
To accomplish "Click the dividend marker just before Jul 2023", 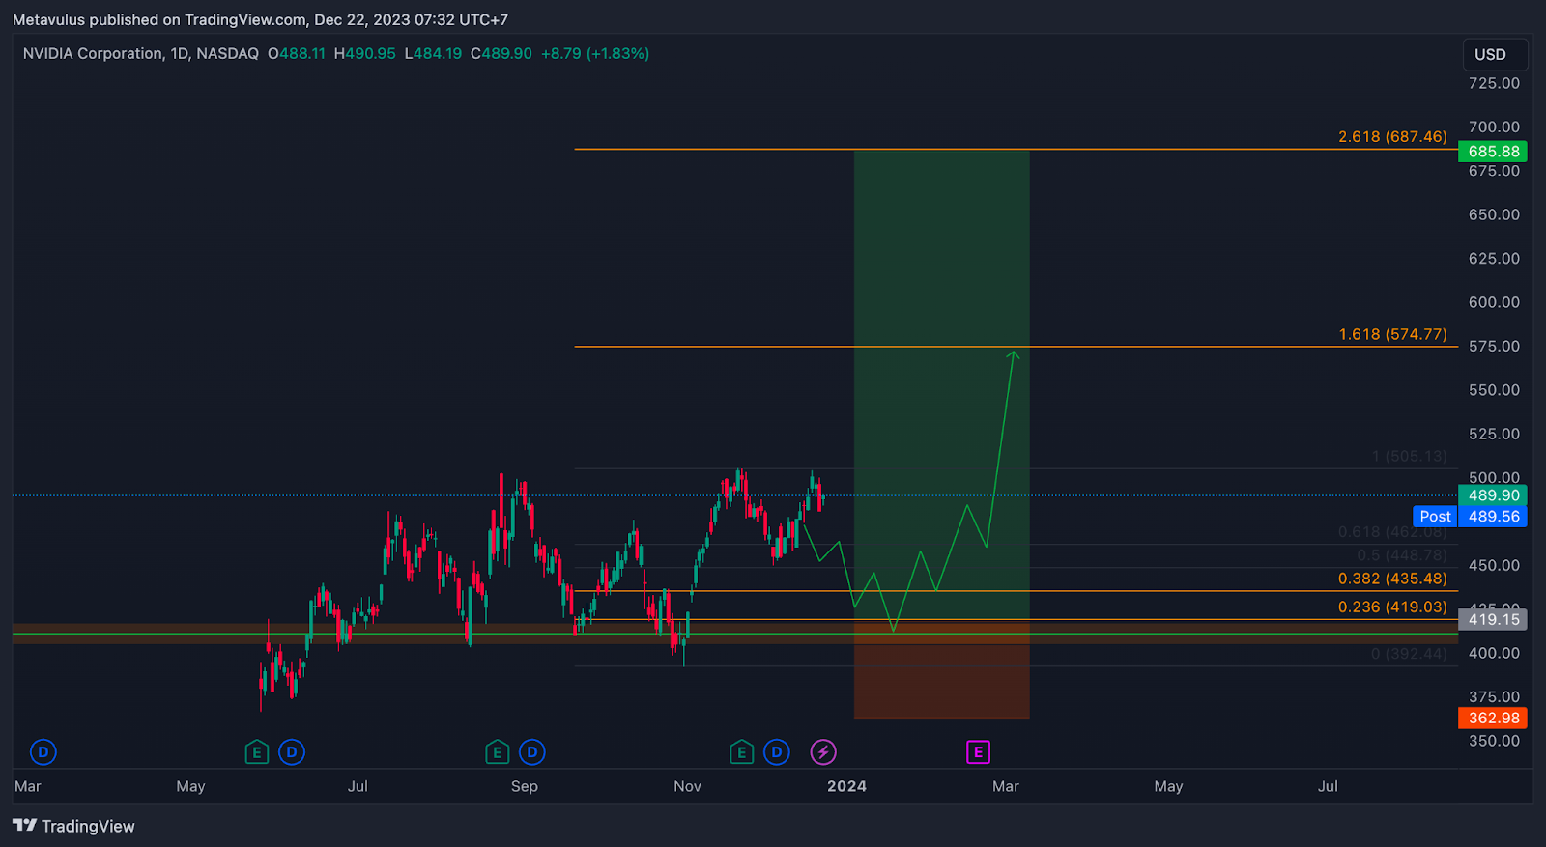I will pos(292,751).
